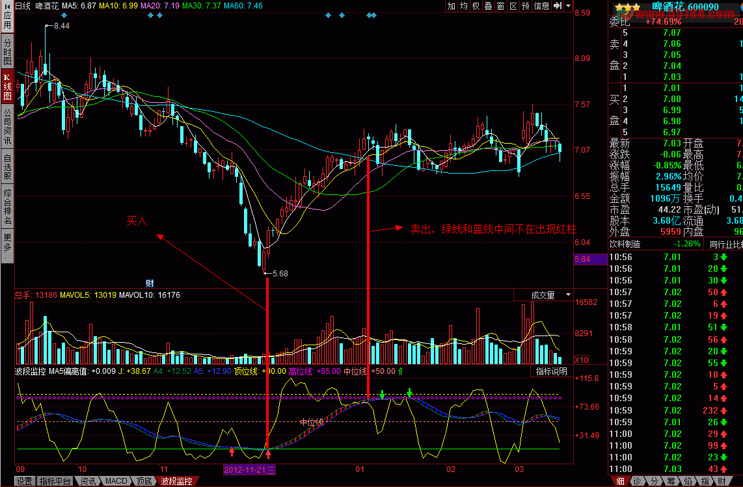Viewport: 743px width, 487px height.
Task: Click the 指标说明 button
Action: pos(551,371)
